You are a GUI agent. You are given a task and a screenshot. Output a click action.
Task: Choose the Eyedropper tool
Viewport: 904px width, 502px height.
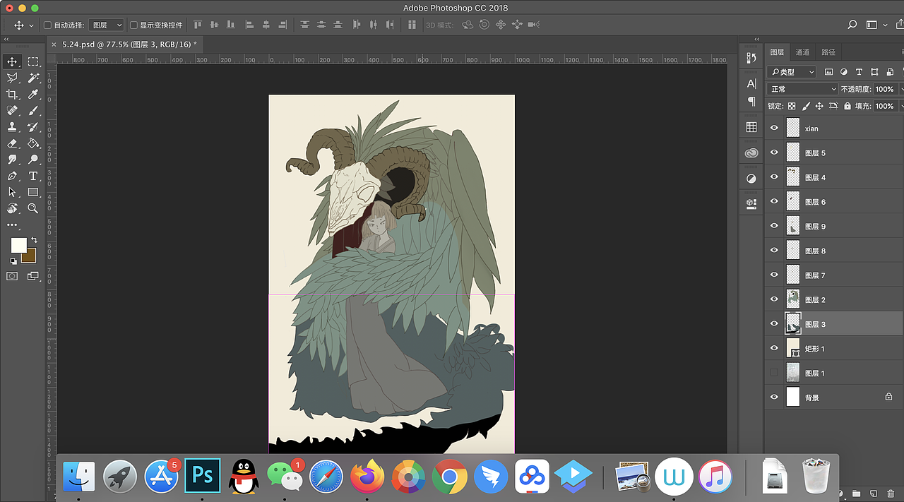tap(33, 95)
